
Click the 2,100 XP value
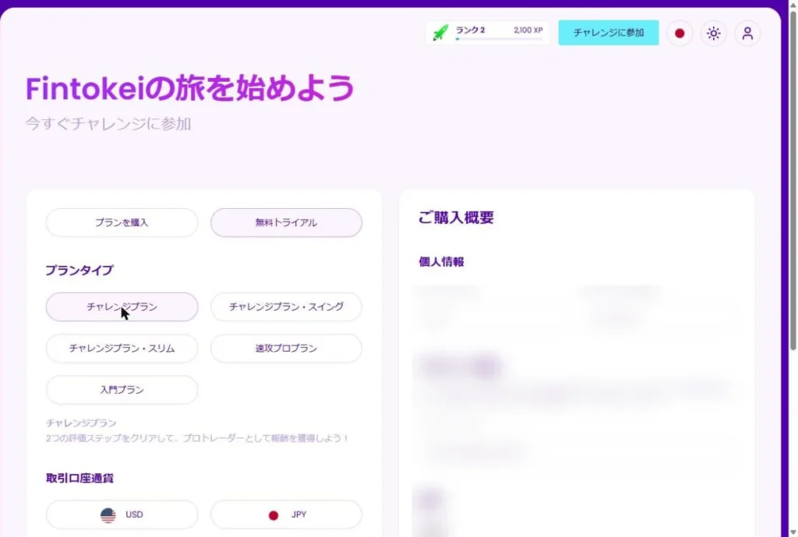coord(528,30)
